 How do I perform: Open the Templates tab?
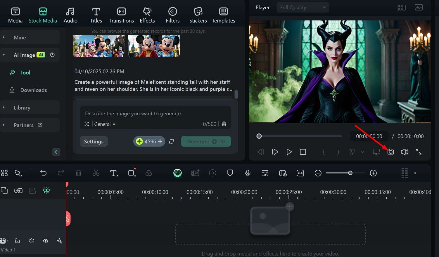(x=224, y=15)
